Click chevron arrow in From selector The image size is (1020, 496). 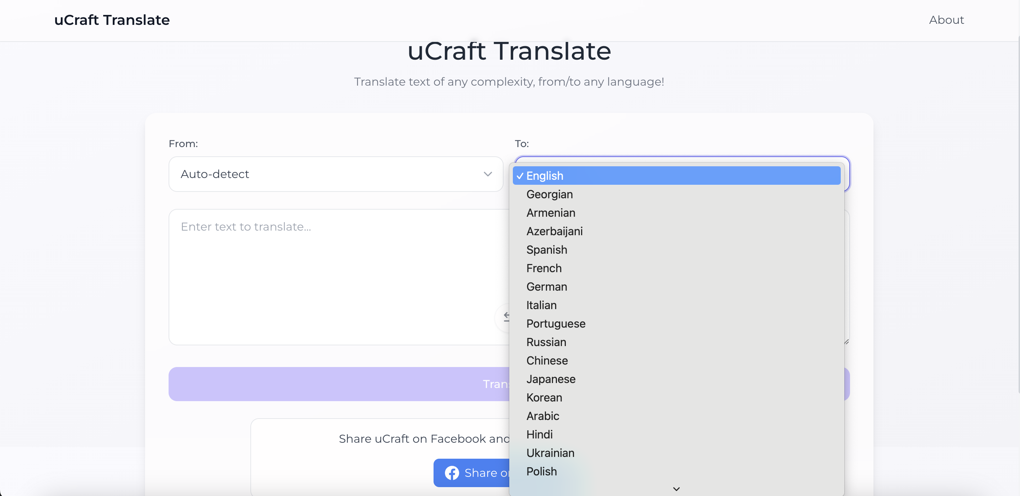click(488, 174)
